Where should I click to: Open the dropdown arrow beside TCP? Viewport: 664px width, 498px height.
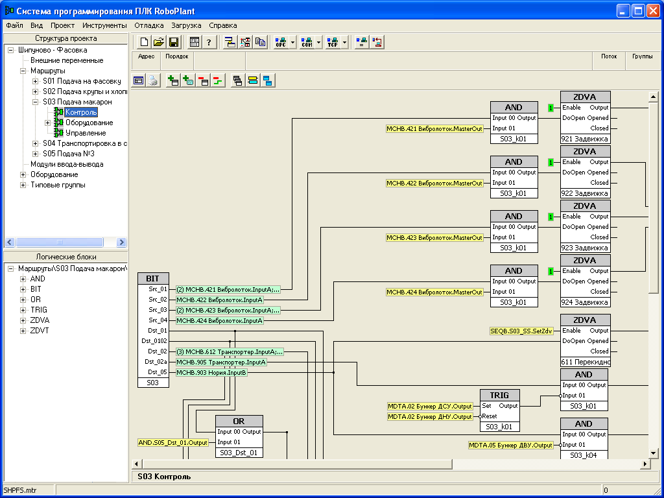click(345, 42)
